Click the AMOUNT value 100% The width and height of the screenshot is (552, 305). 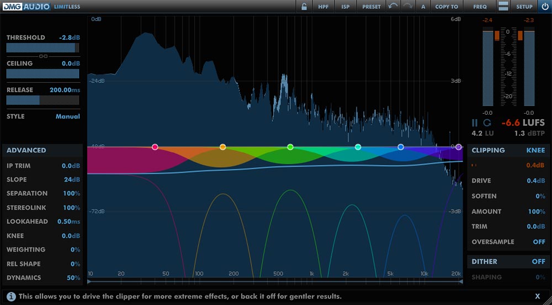[x=537, y=211]
